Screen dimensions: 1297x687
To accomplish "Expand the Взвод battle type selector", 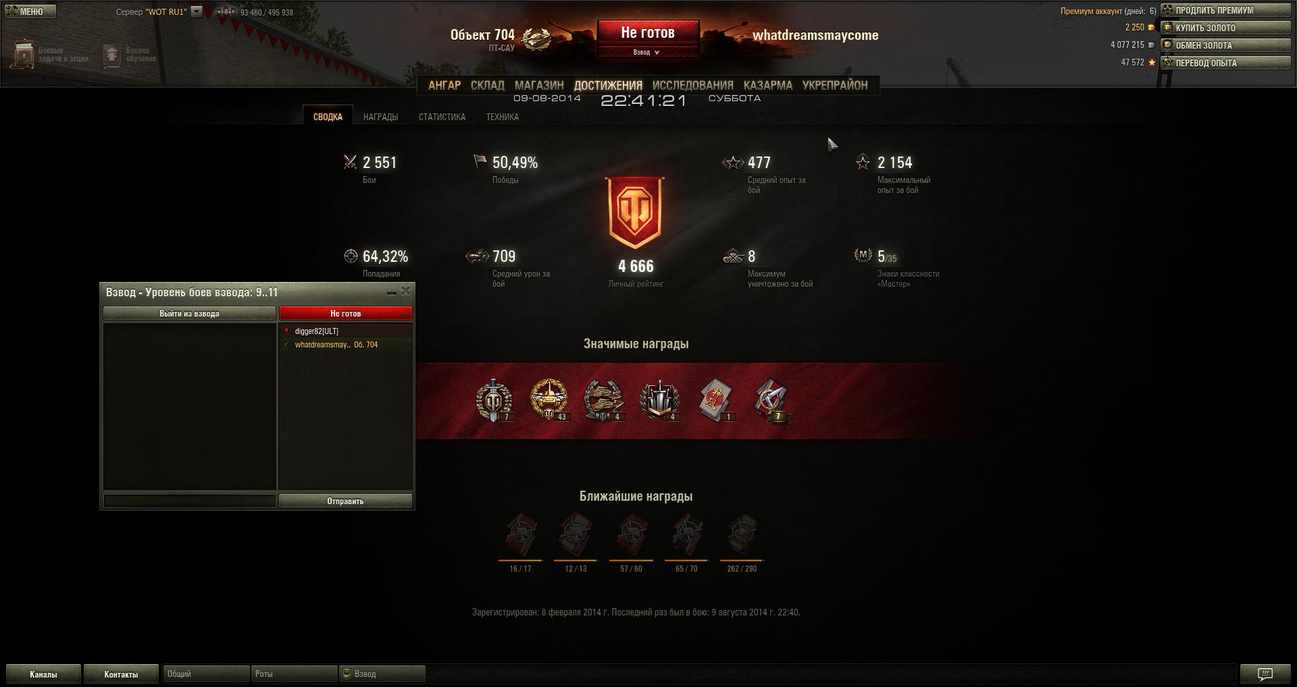I will pos(646,53).
